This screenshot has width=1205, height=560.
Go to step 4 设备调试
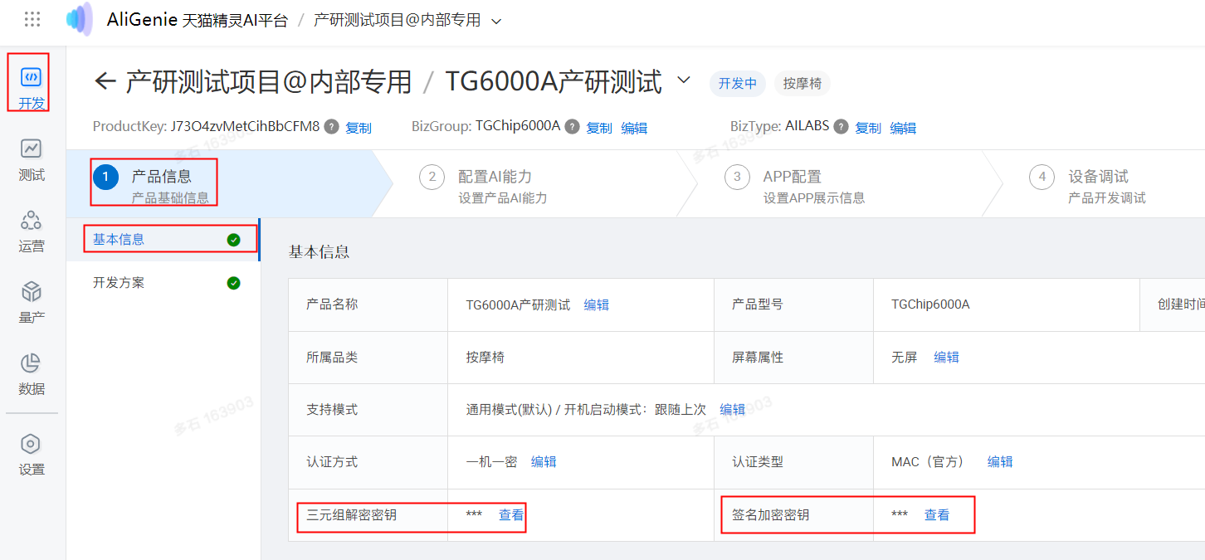tap(1087, 186)
